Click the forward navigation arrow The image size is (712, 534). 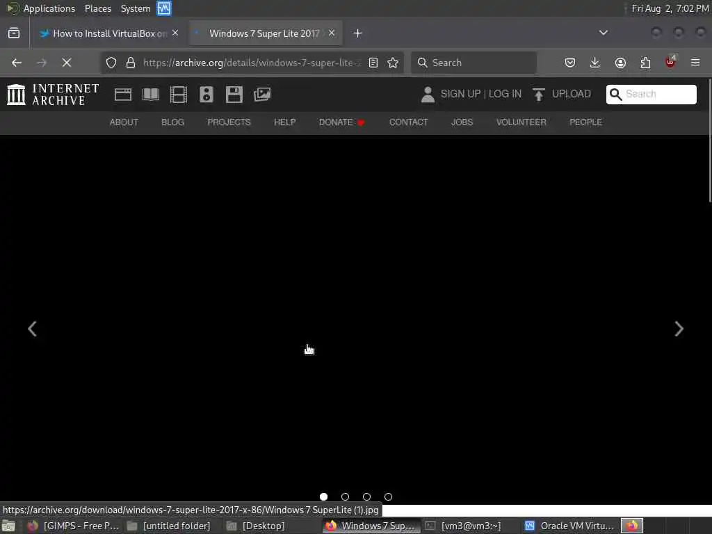tap(42, 63)
